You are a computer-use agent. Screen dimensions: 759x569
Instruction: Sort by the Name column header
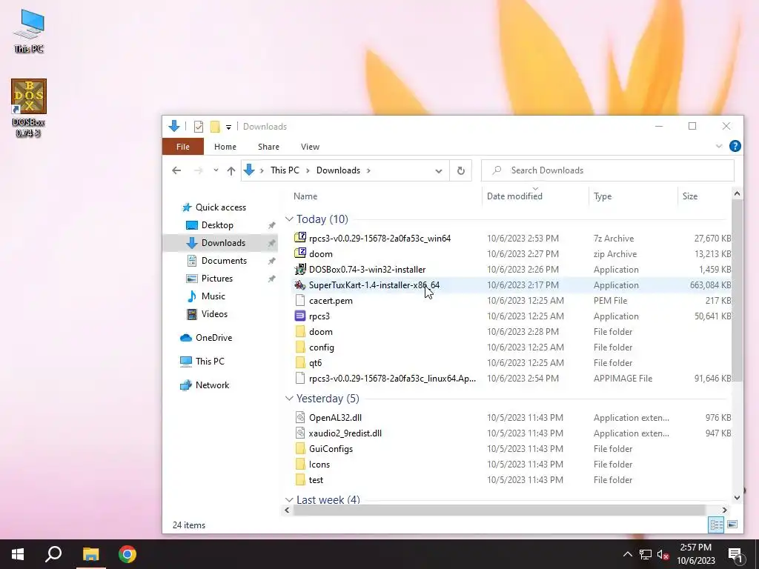305,196
